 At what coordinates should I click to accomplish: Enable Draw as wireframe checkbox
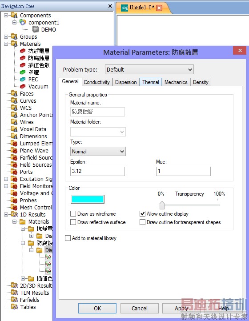[73, 214]
